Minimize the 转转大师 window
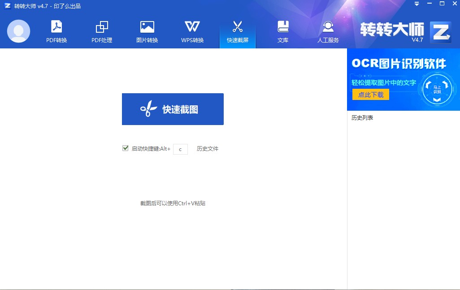The image size is (460, 290). click(430, 4)
